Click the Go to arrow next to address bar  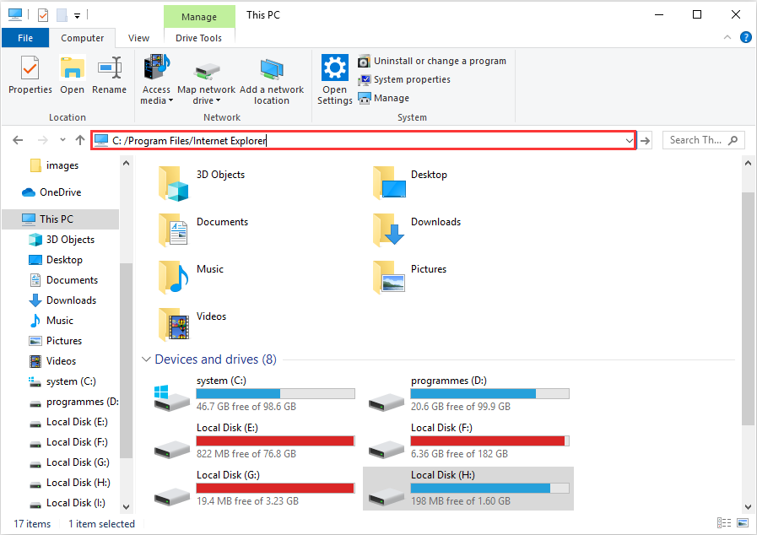tap(646, 141)
